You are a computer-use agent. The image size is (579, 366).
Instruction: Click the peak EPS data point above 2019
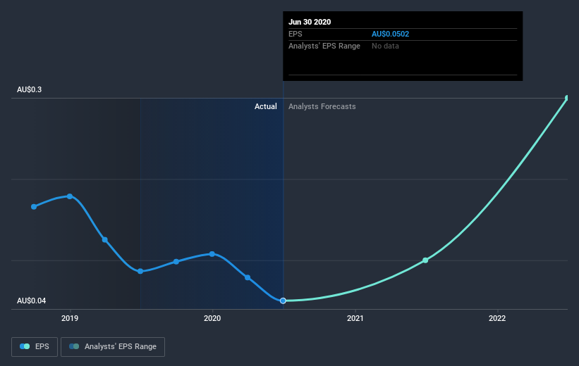point(70,196)
